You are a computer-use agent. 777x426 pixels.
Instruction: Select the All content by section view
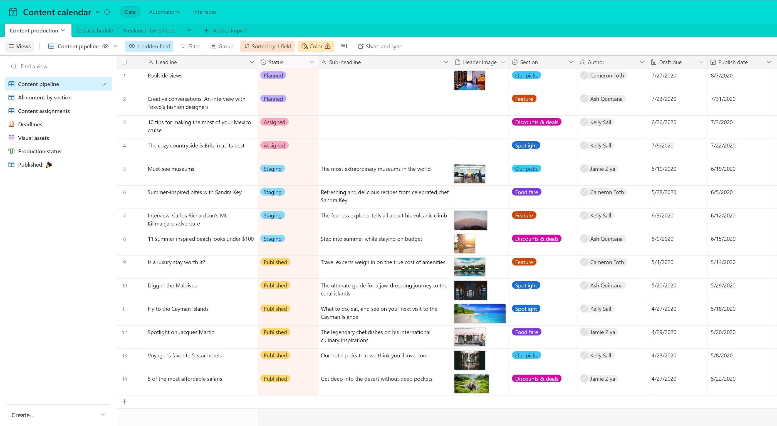(58, 97)
